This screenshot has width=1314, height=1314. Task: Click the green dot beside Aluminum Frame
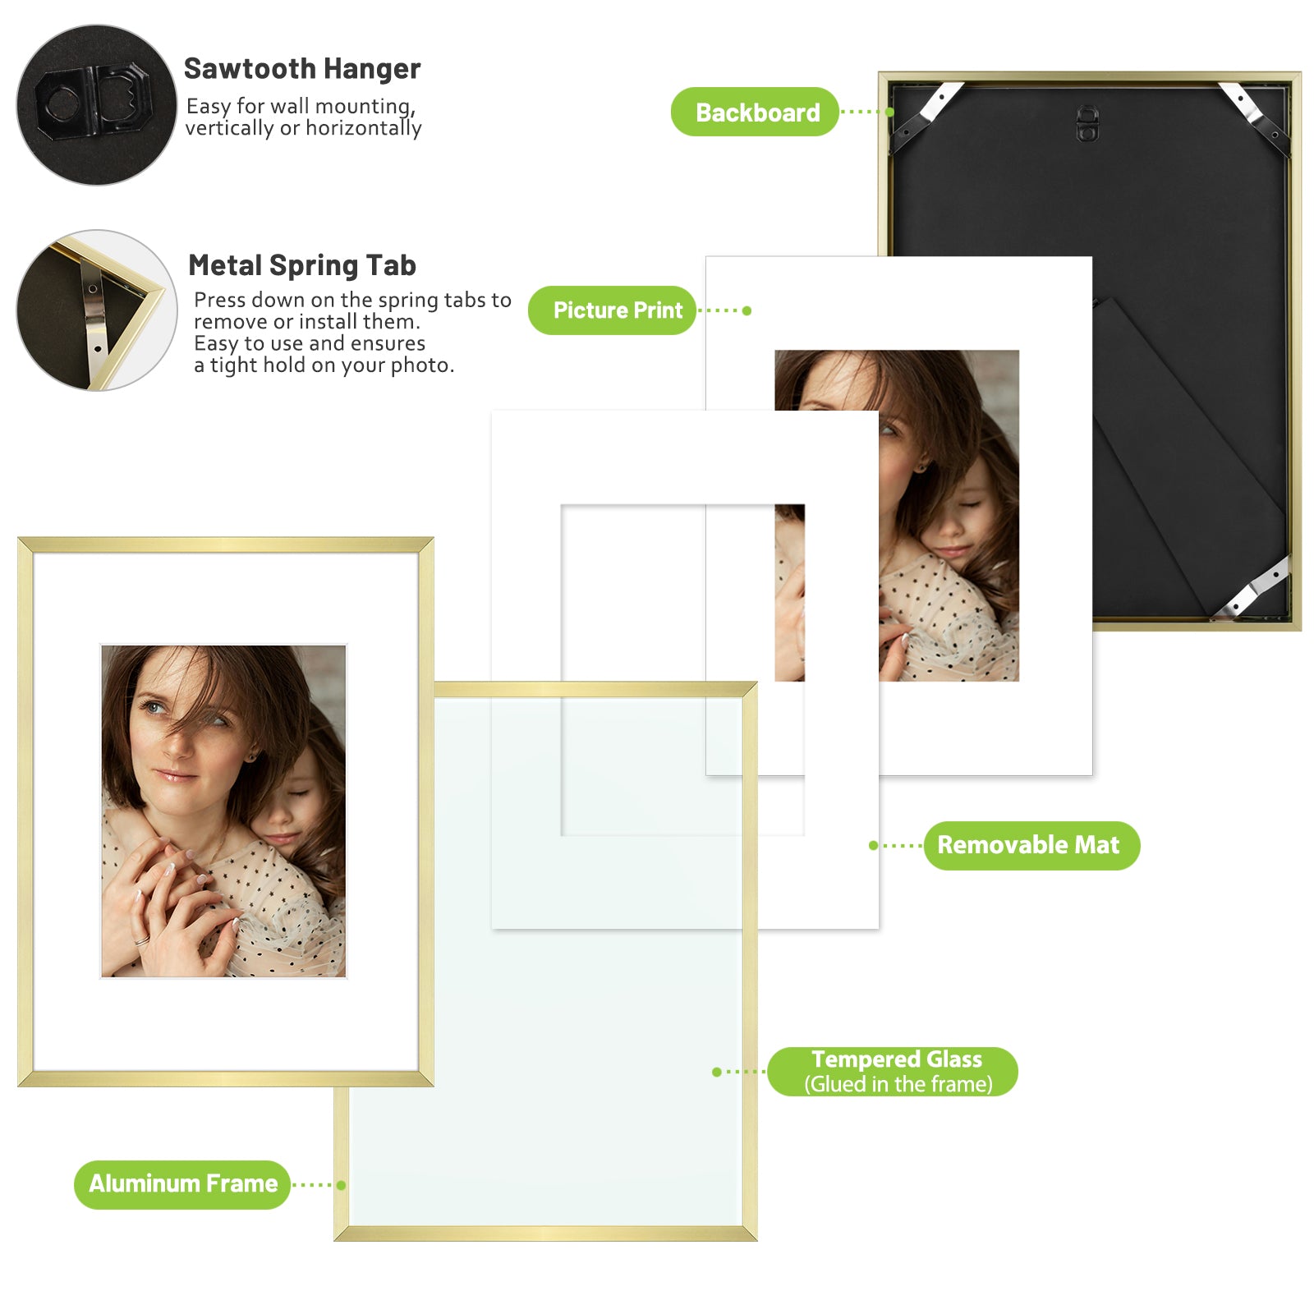click(341, 1185)
